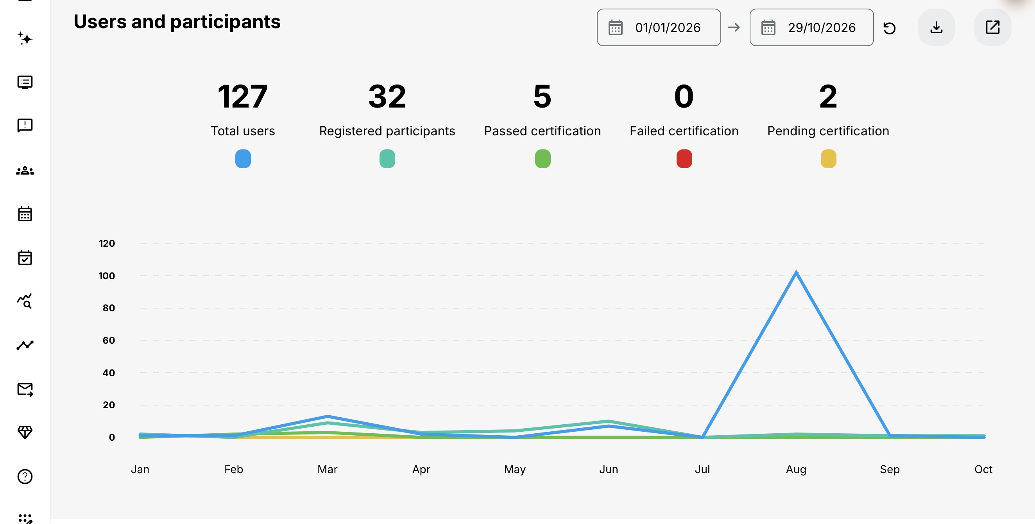The height and width of the screenshot is (524, 1035).
Task: Click the Aug label on the x-axis
Action: tap(796, 469)
